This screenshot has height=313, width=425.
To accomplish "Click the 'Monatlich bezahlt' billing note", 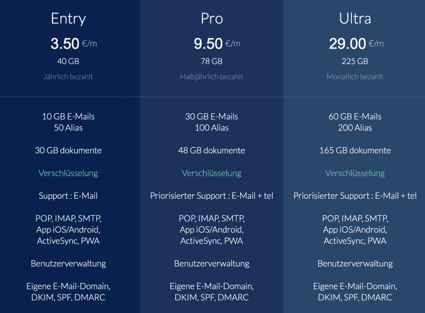I will coord(355,77).
